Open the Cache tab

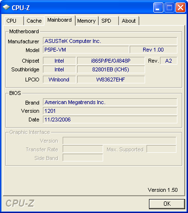(x=34, y=21)
